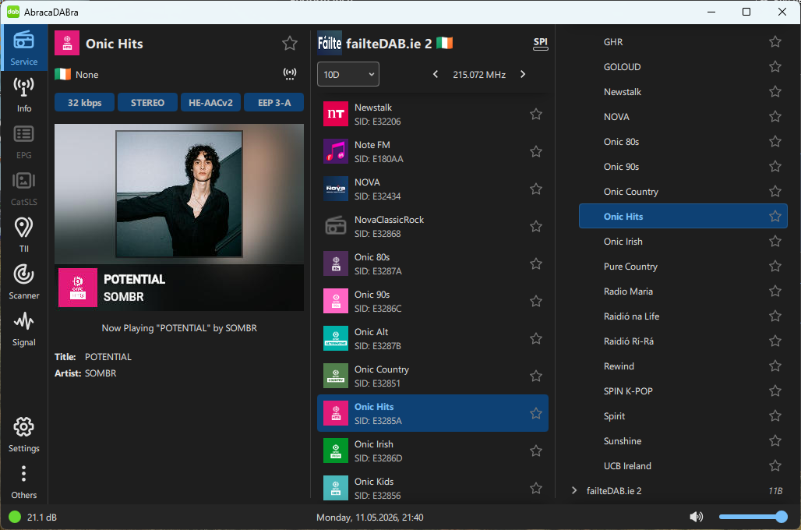Toggle favorite star in Onic Hits header

[x=290, y=44]
